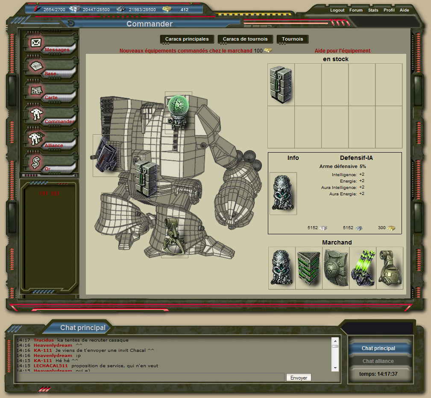Open the Base section icon
Image resolution: width=431 pixels, height=398 pixels.
pyautogui.click(x=36, y=67)
